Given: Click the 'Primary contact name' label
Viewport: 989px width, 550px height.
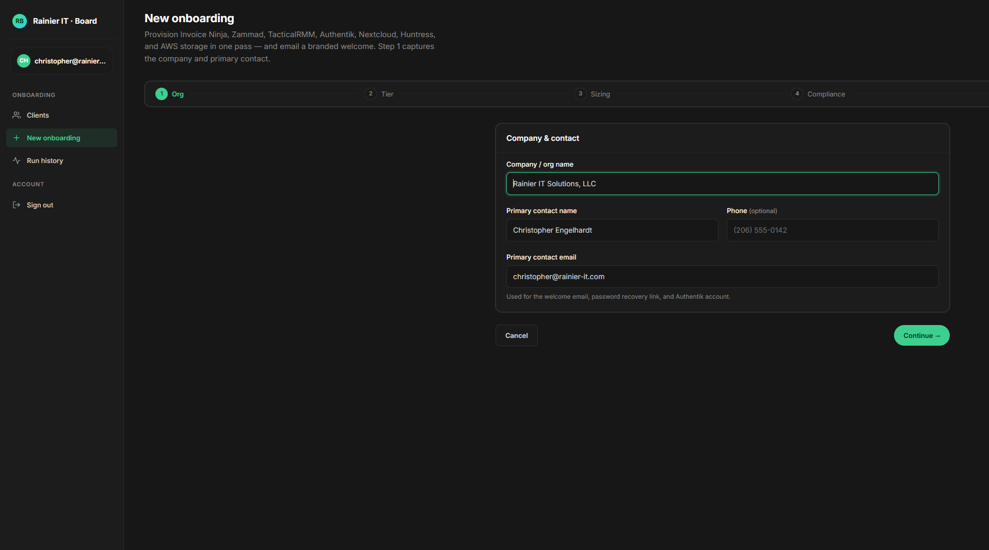Looking at the screenshot, I should [541, 211].
